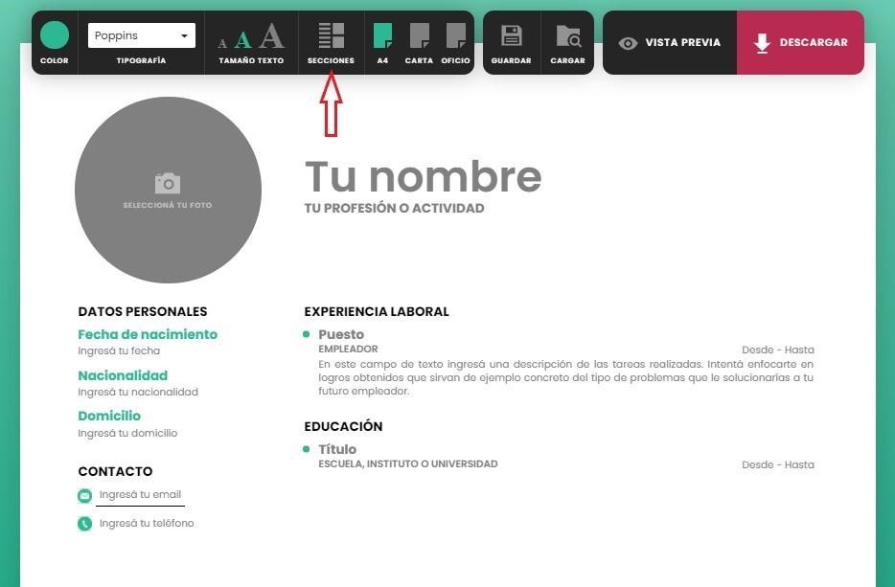Screen dimensions: 895x587
Task: Edit the EMPLEADOR text
Action: pos(348,349)
